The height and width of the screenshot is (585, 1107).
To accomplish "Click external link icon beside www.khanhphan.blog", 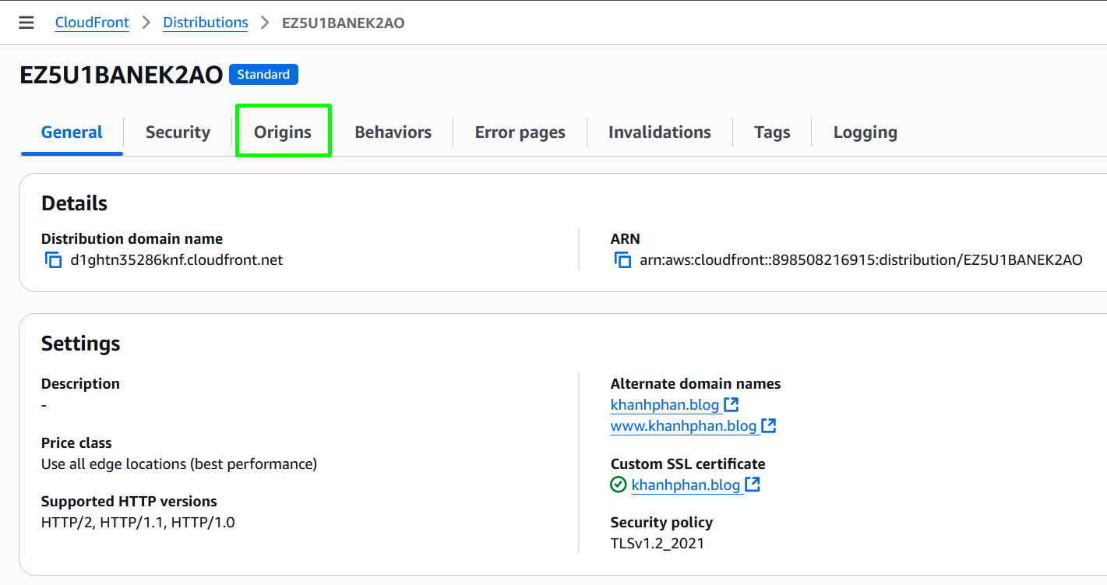I will tap(768, 426).
